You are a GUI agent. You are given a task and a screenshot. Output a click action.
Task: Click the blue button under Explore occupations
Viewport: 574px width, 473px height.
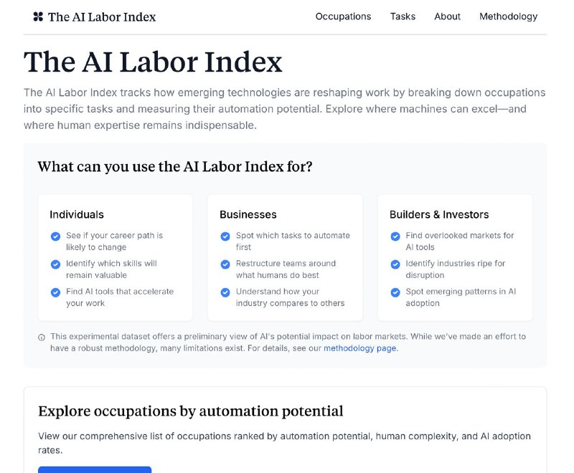[95, 469]
